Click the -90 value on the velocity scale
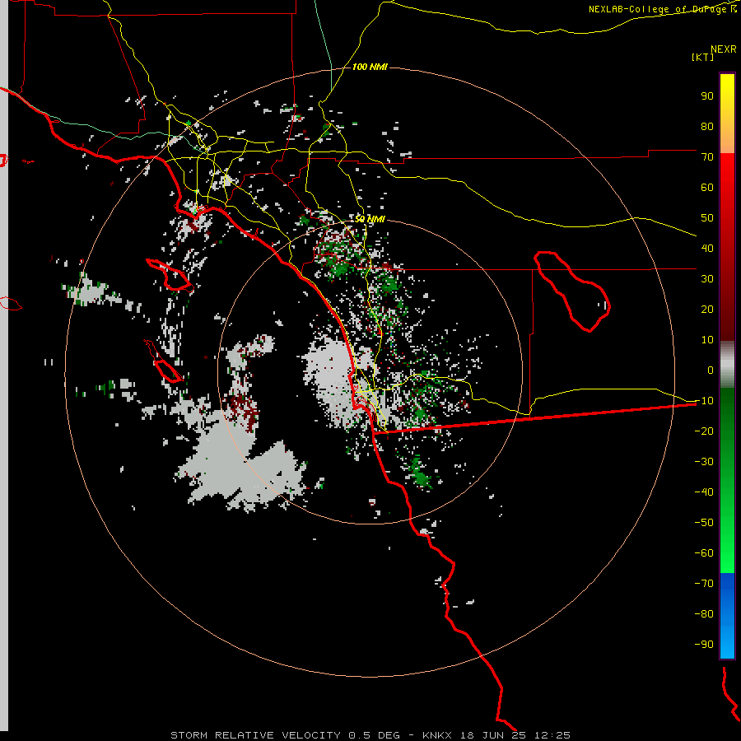Image resolution: width=741 pixels, height=741 pixels. pos(704,645)
